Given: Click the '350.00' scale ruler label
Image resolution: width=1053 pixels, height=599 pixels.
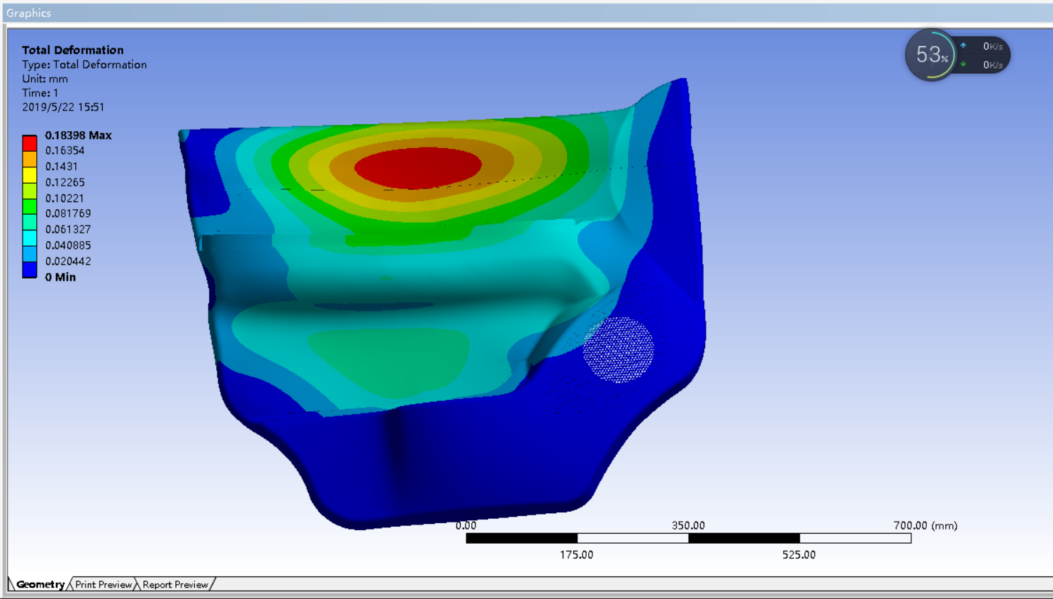Looking at the screenshot, I should click(688, 525).
